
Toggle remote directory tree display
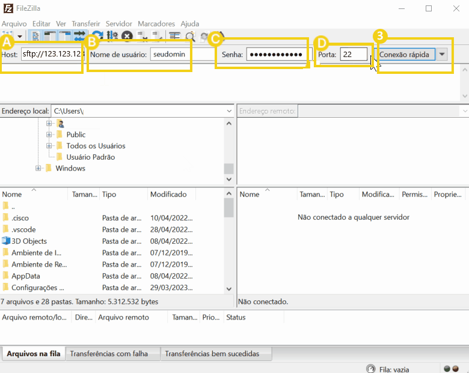pos(64,36)
